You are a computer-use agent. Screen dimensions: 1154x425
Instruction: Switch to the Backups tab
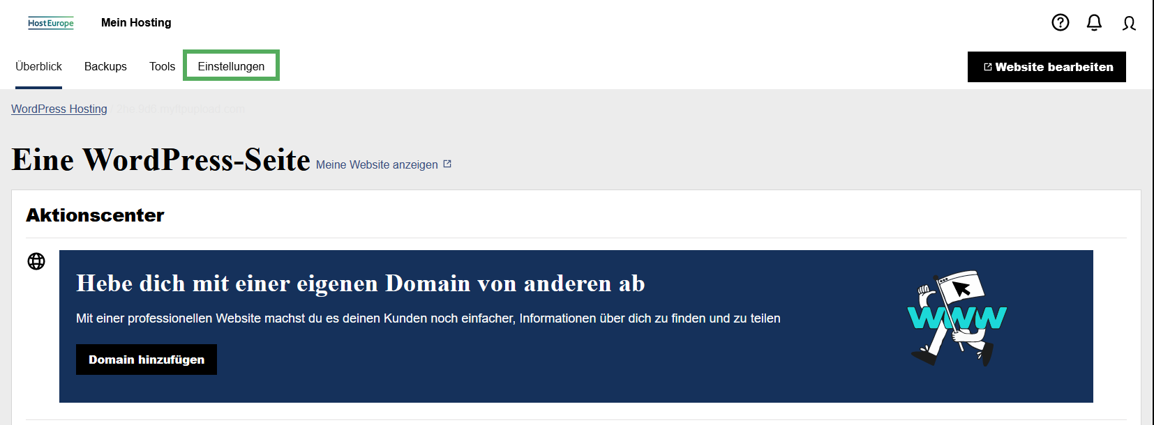point(105,67)
